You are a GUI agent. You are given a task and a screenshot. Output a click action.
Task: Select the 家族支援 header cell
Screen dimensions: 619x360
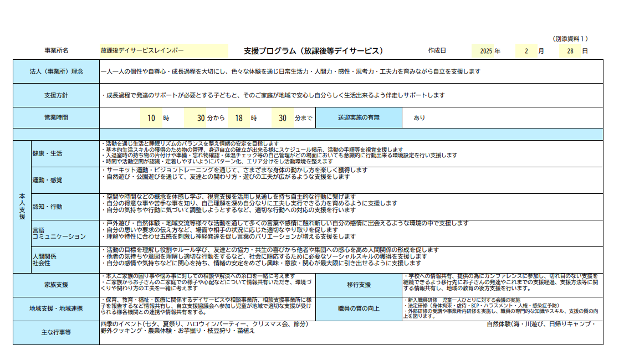[56, 285]
